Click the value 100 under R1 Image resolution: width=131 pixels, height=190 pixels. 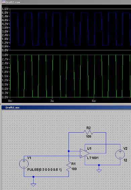pos(74,169)
